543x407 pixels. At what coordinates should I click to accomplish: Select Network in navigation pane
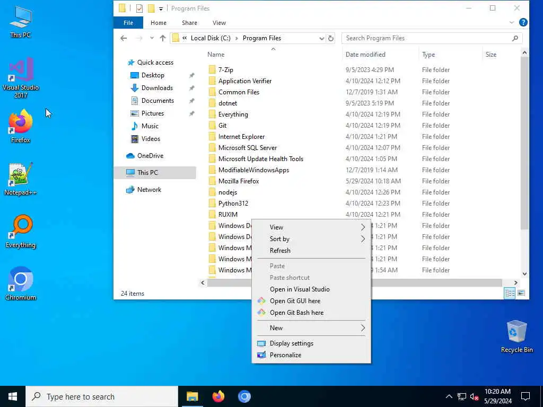point(149,190)
